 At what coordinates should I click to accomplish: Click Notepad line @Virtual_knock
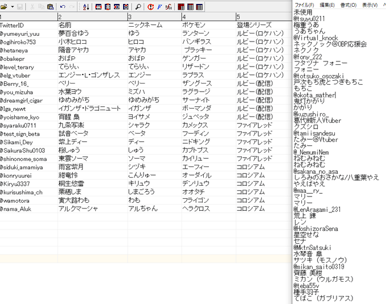pyautogui.click(x=316, y=38)
